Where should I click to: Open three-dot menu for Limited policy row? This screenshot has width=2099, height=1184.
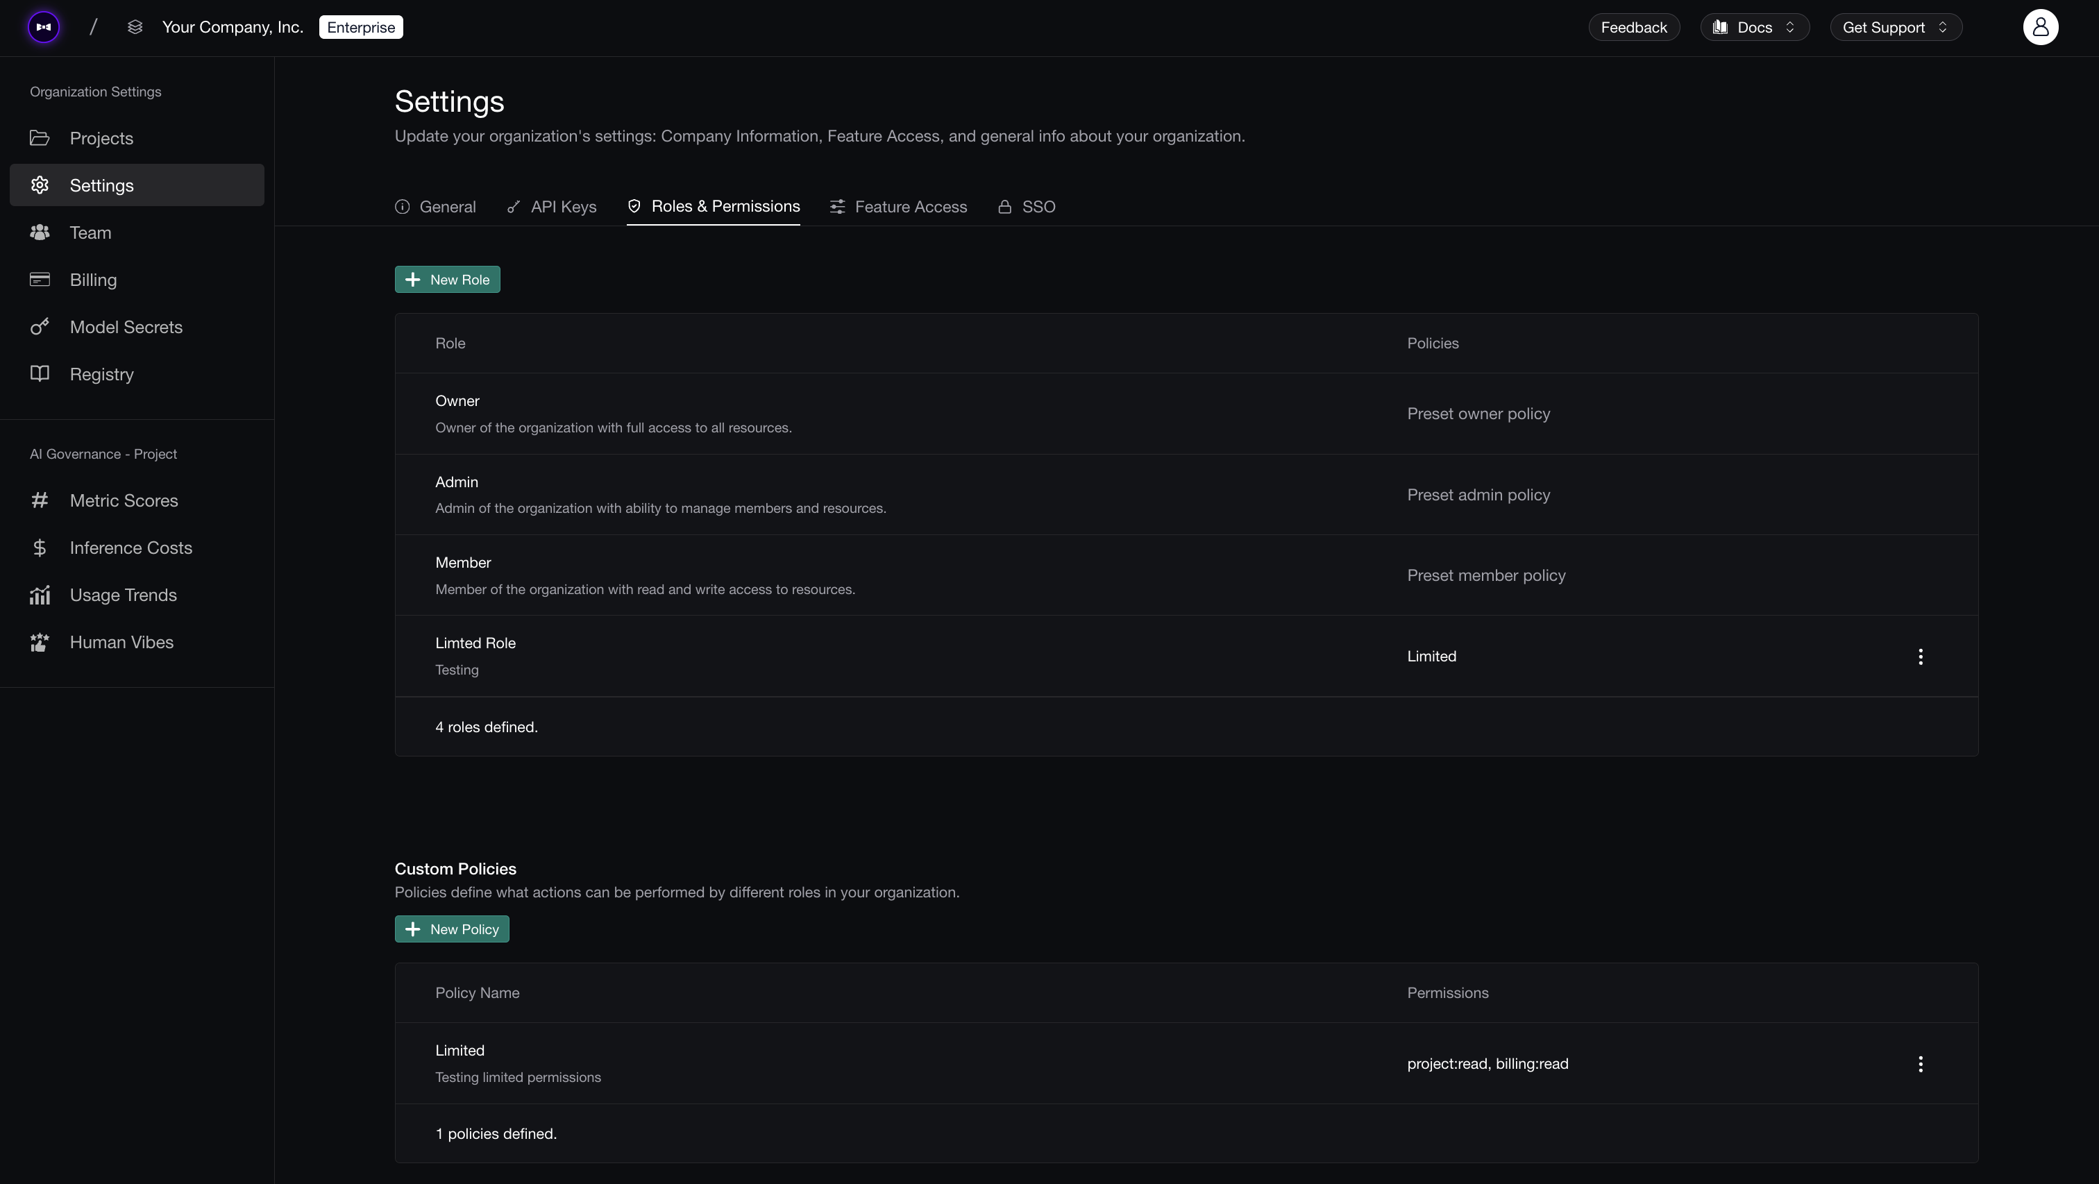click(x=1921, y=1063)
